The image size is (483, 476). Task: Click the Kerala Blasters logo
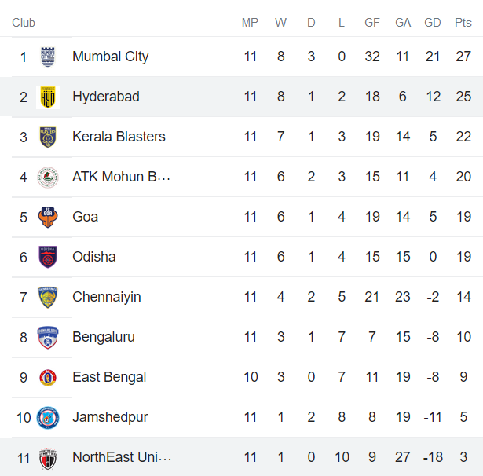point(49,137)
